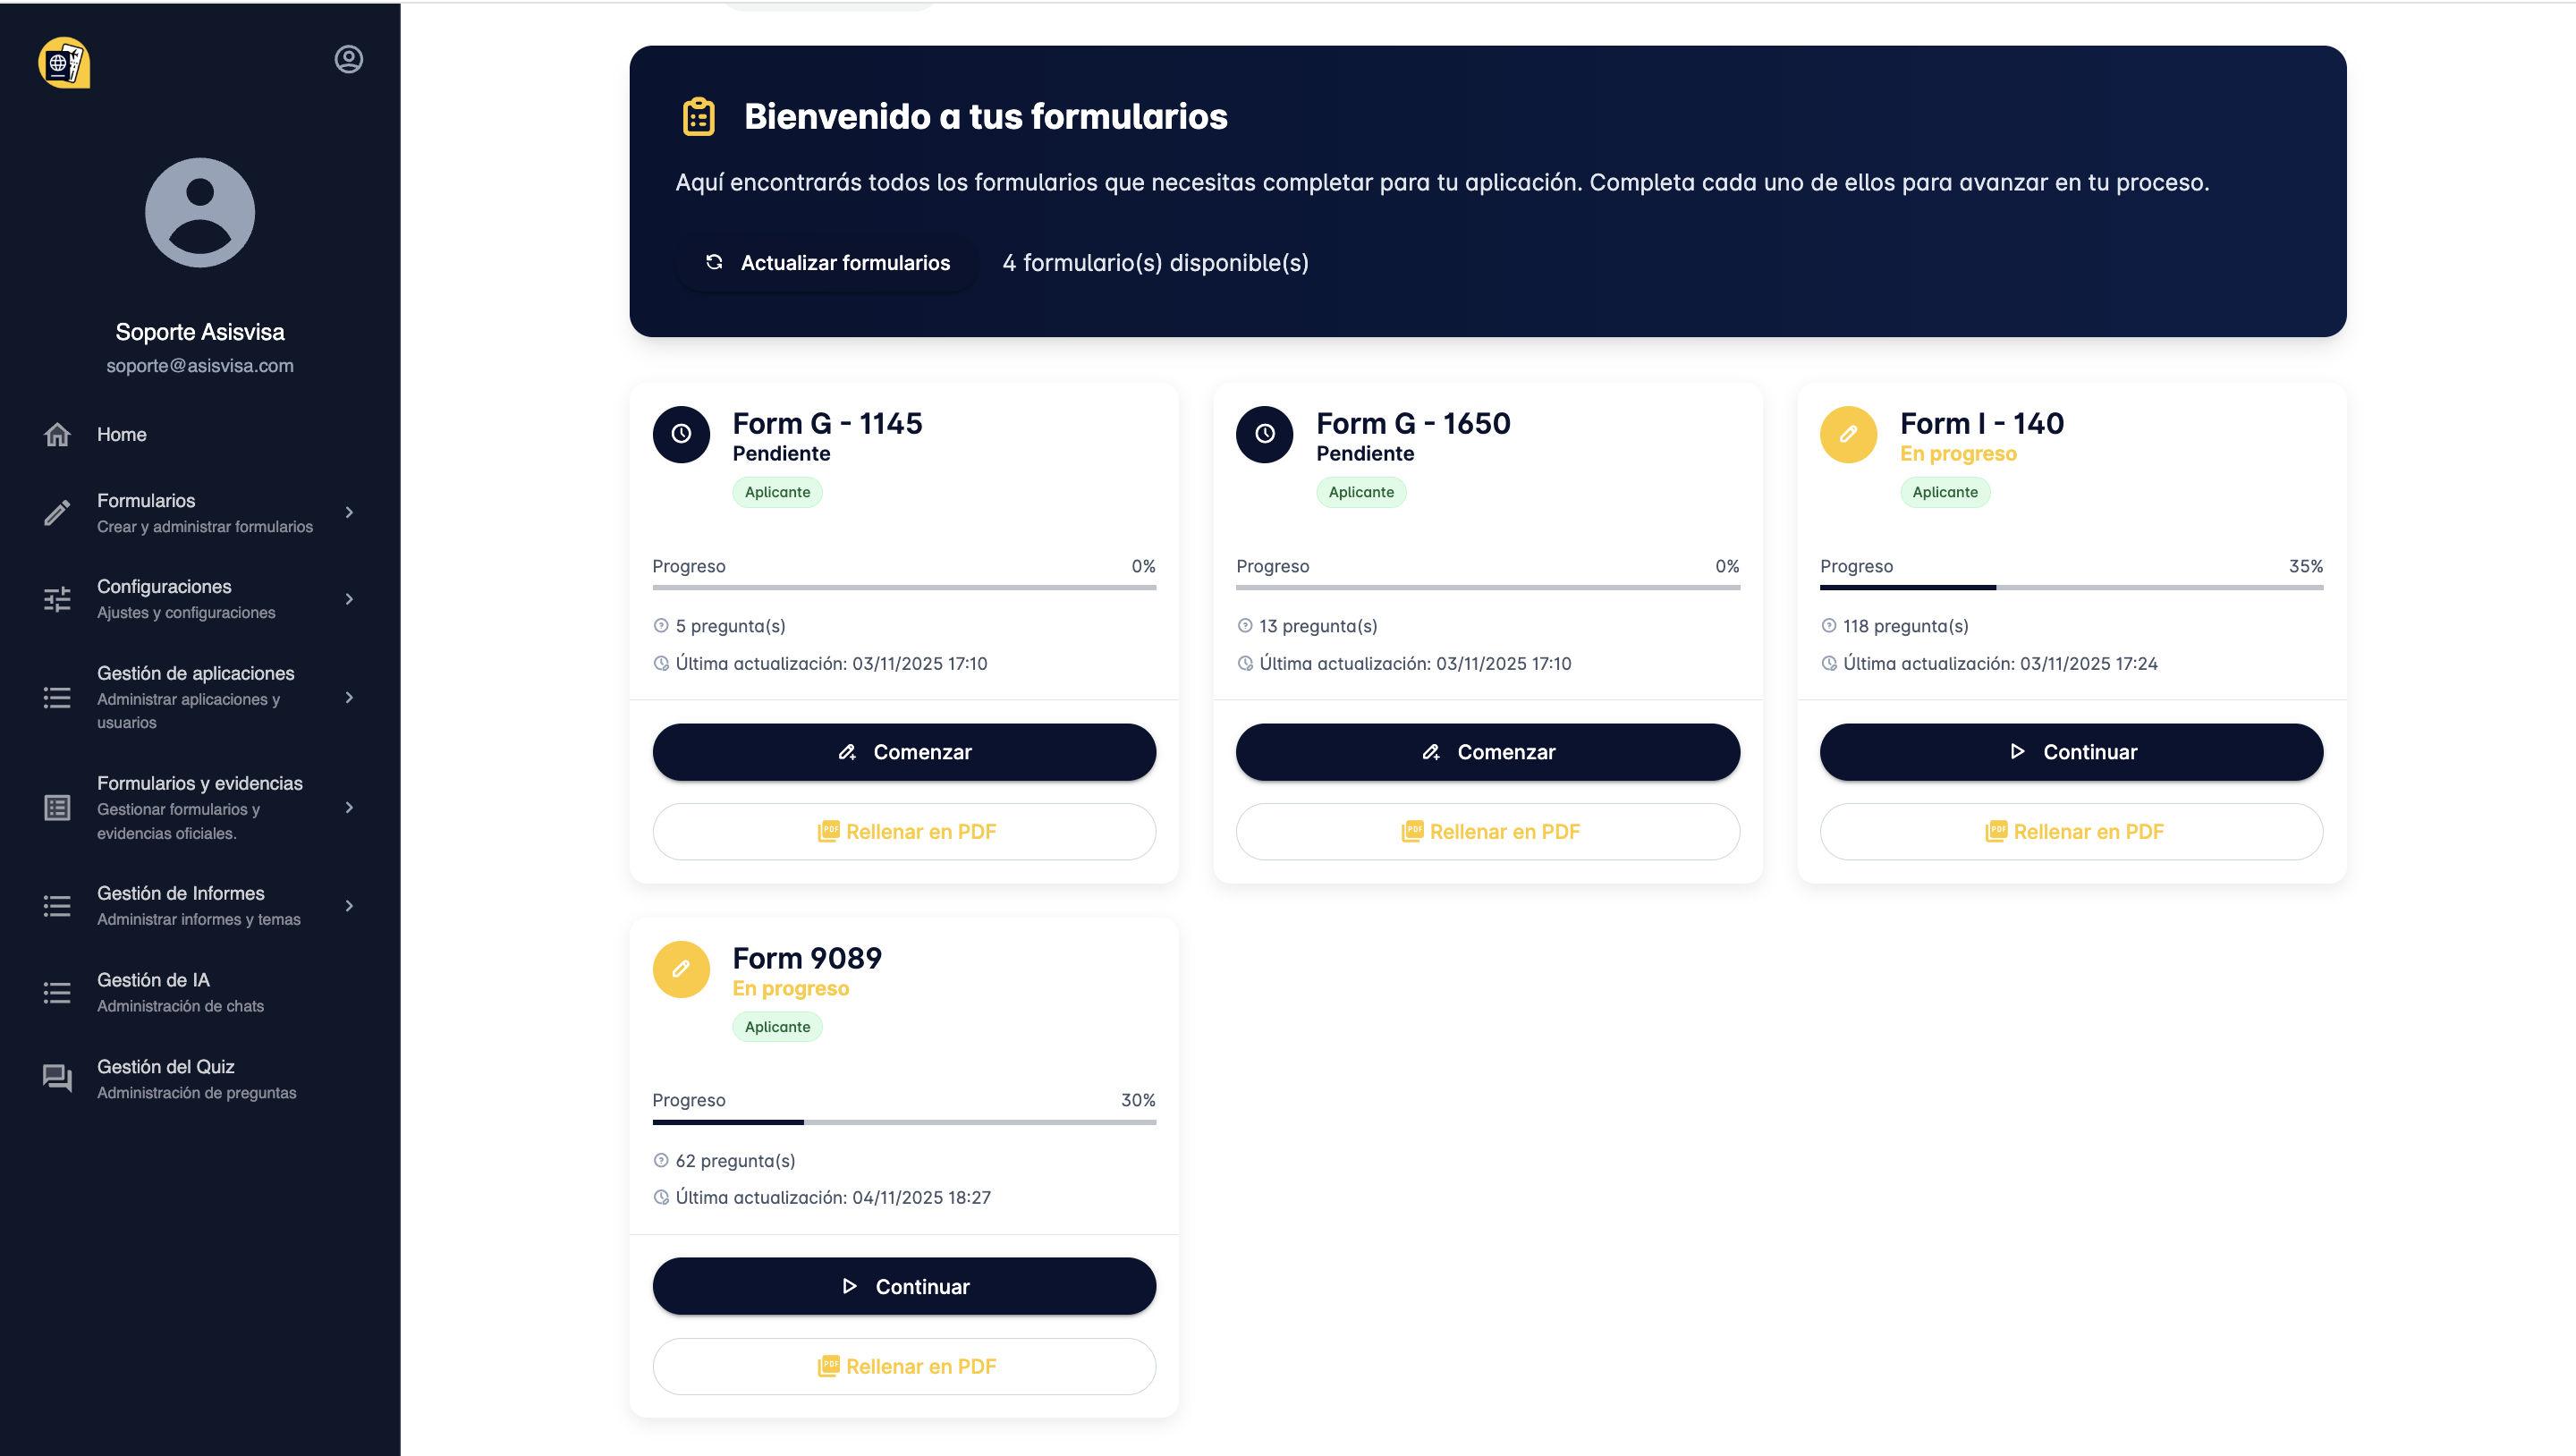Expand the Gestión de Informes chevron
Viewport: 2576px width, 1456px height.
tap(349, 906)
